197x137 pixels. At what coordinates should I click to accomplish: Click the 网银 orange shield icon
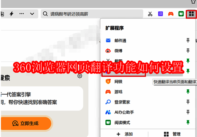[108, 82]
